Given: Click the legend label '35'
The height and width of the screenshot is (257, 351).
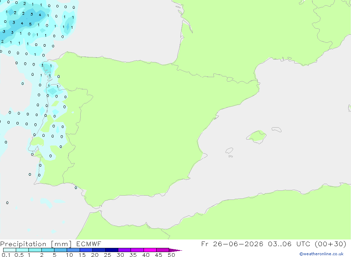Looking at the screenshot, I should click(x=133, y=255).
